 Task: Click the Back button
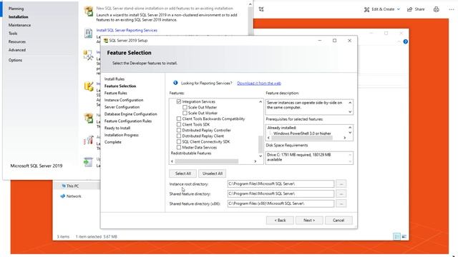point(280,221)
